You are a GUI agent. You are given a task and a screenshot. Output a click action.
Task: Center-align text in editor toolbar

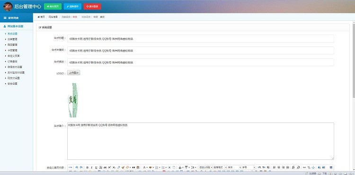point(278,167)
